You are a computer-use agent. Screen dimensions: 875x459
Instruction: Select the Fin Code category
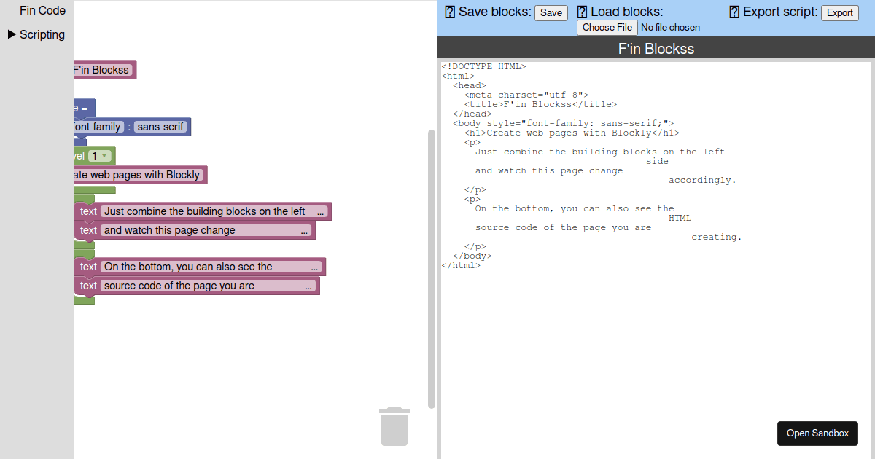pyautogui.click(x=42, y=10)
